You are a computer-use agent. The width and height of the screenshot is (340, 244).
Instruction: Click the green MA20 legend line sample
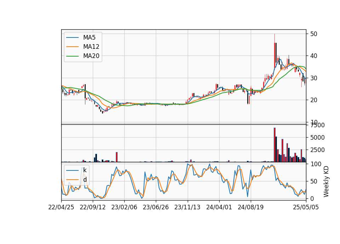tap(72, 56)
